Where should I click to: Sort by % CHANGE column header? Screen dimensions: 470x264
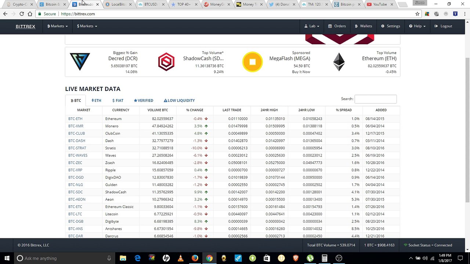195,110
